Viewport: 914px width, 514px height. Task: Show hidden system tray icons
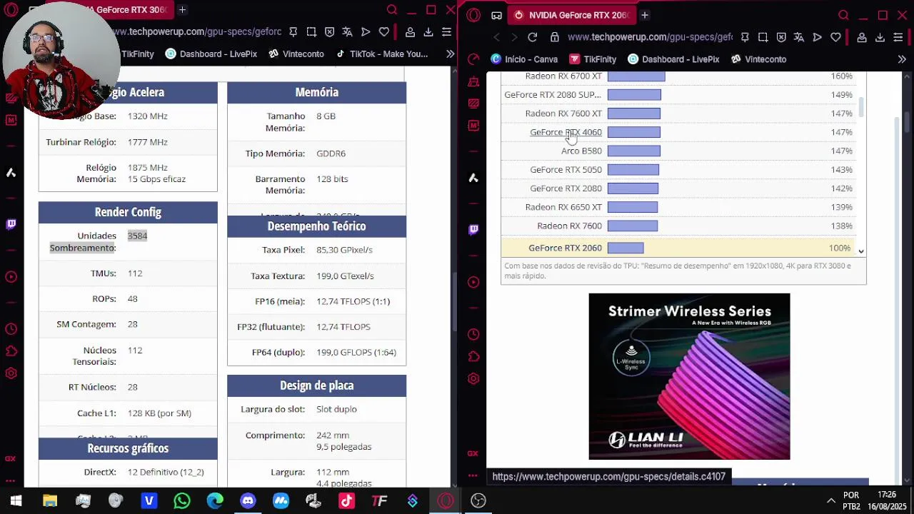[830, 501]
